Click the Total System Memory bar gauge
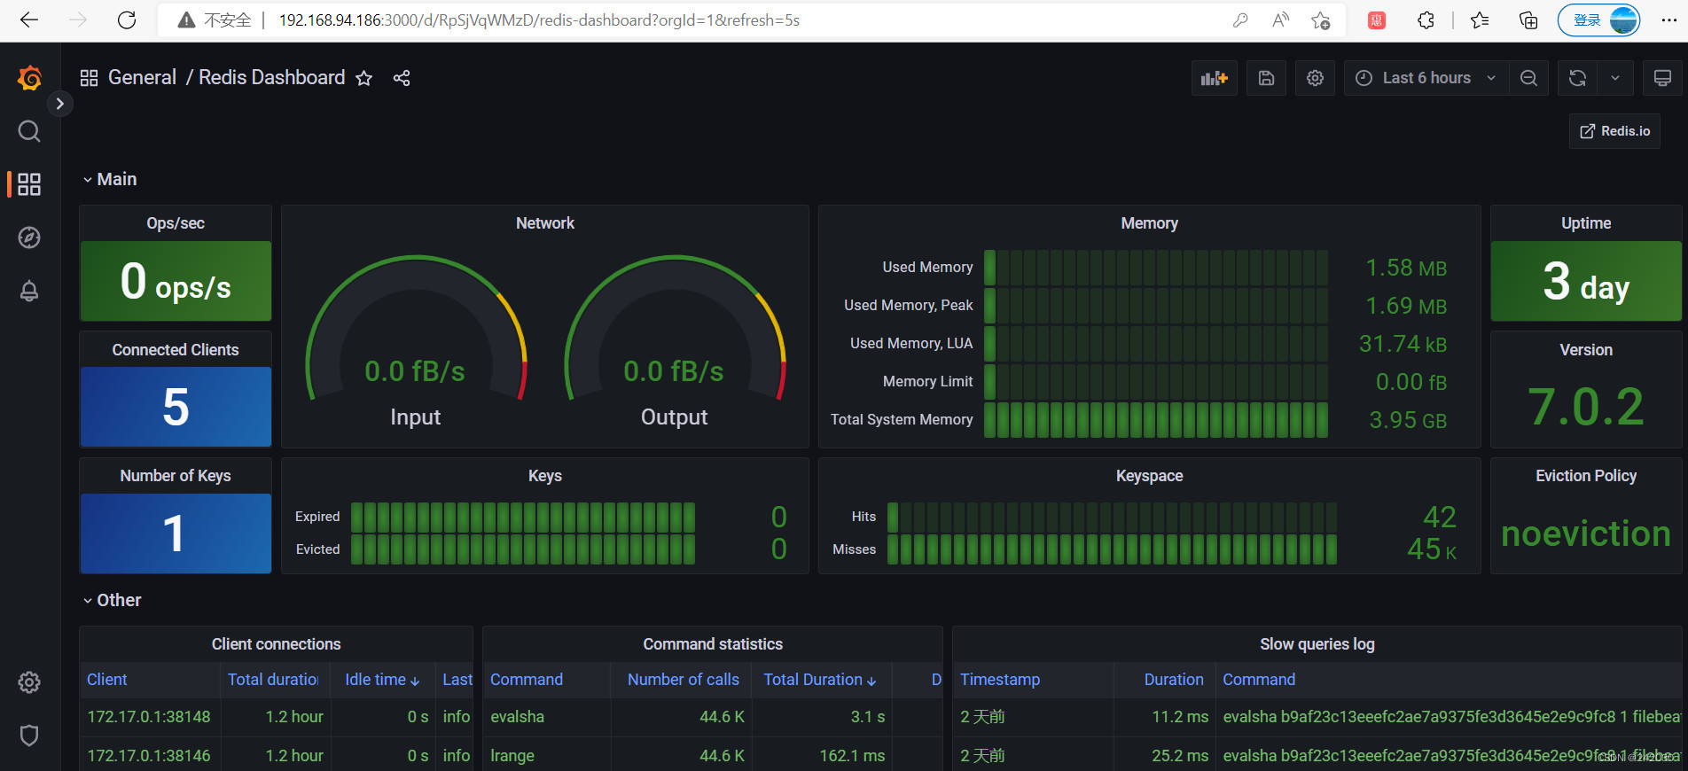The height and width of the screenshot is (771, 1688). point(1156,420)
